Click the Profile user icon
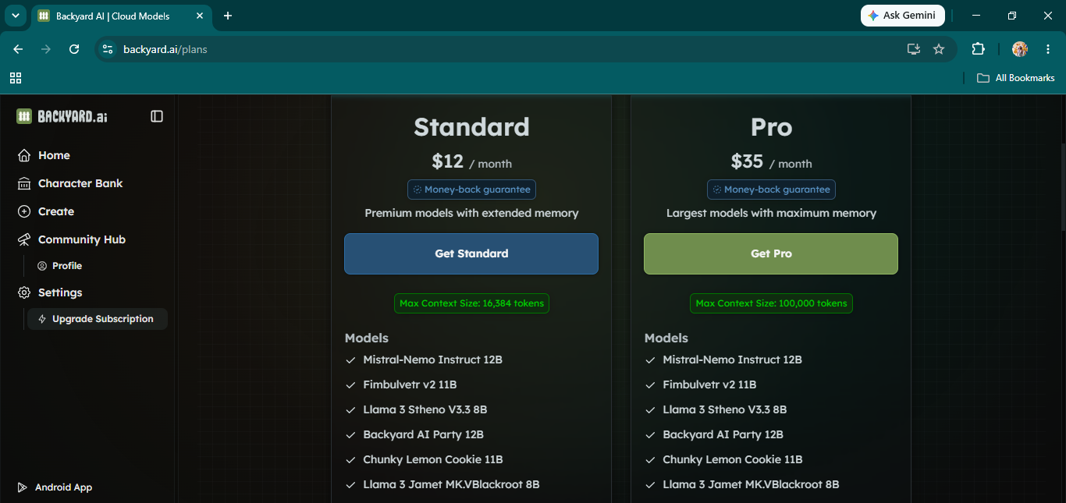The width and height of the screenshot is (1066, 503). [x=42, y=266]
